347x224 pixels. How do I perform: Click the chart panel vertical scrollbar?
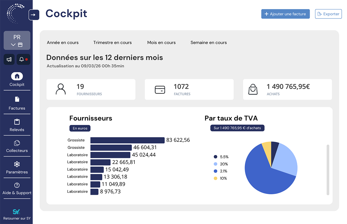click(x=328, y=170)
